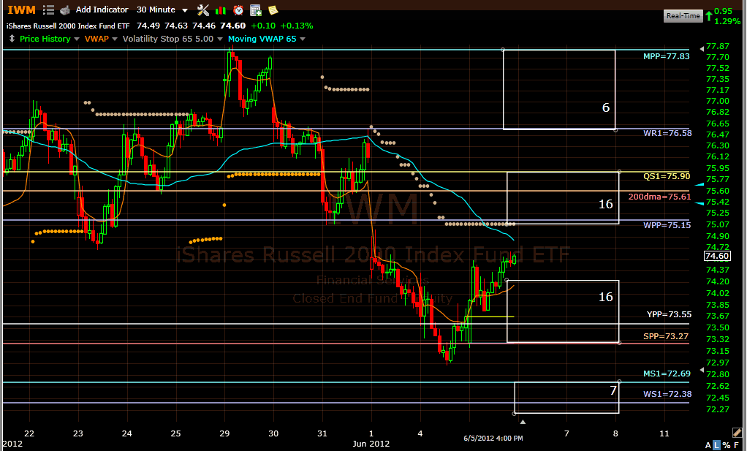Image resolution: width=747 pixels, height=451 pixels.
Task: Click the 72.27 price axis label
Action: tap(718, 409)
